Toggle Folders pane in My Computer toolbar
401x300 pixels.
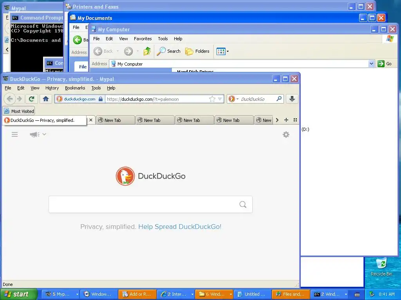pos(197,51)
